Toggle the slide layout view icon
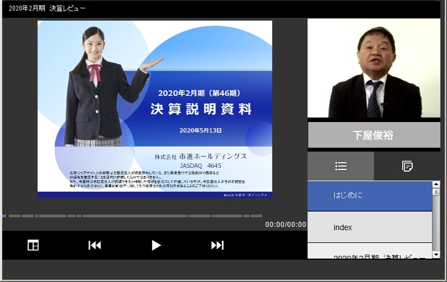This screenshot has width=447, height=282. [33, 245]
